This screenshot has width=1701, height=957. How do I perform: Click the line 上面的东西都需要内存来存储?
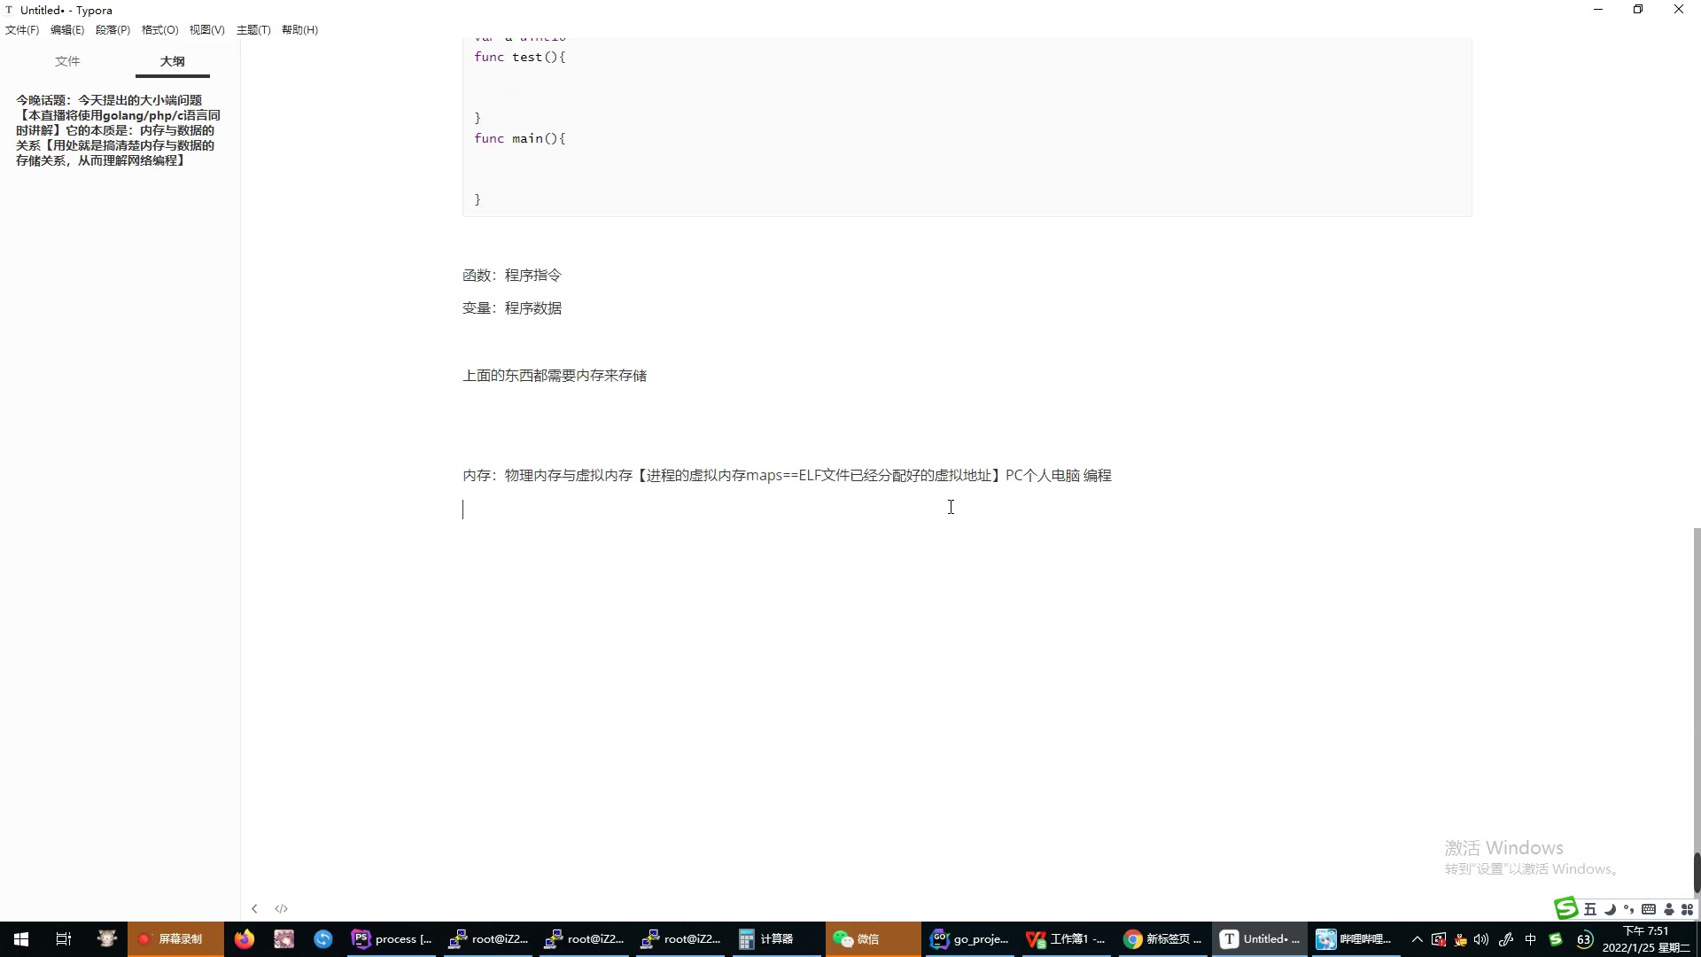tap(555, 376)
